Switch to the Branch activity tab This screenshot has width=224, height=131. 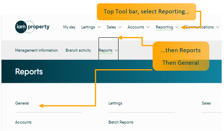(78, 50)
